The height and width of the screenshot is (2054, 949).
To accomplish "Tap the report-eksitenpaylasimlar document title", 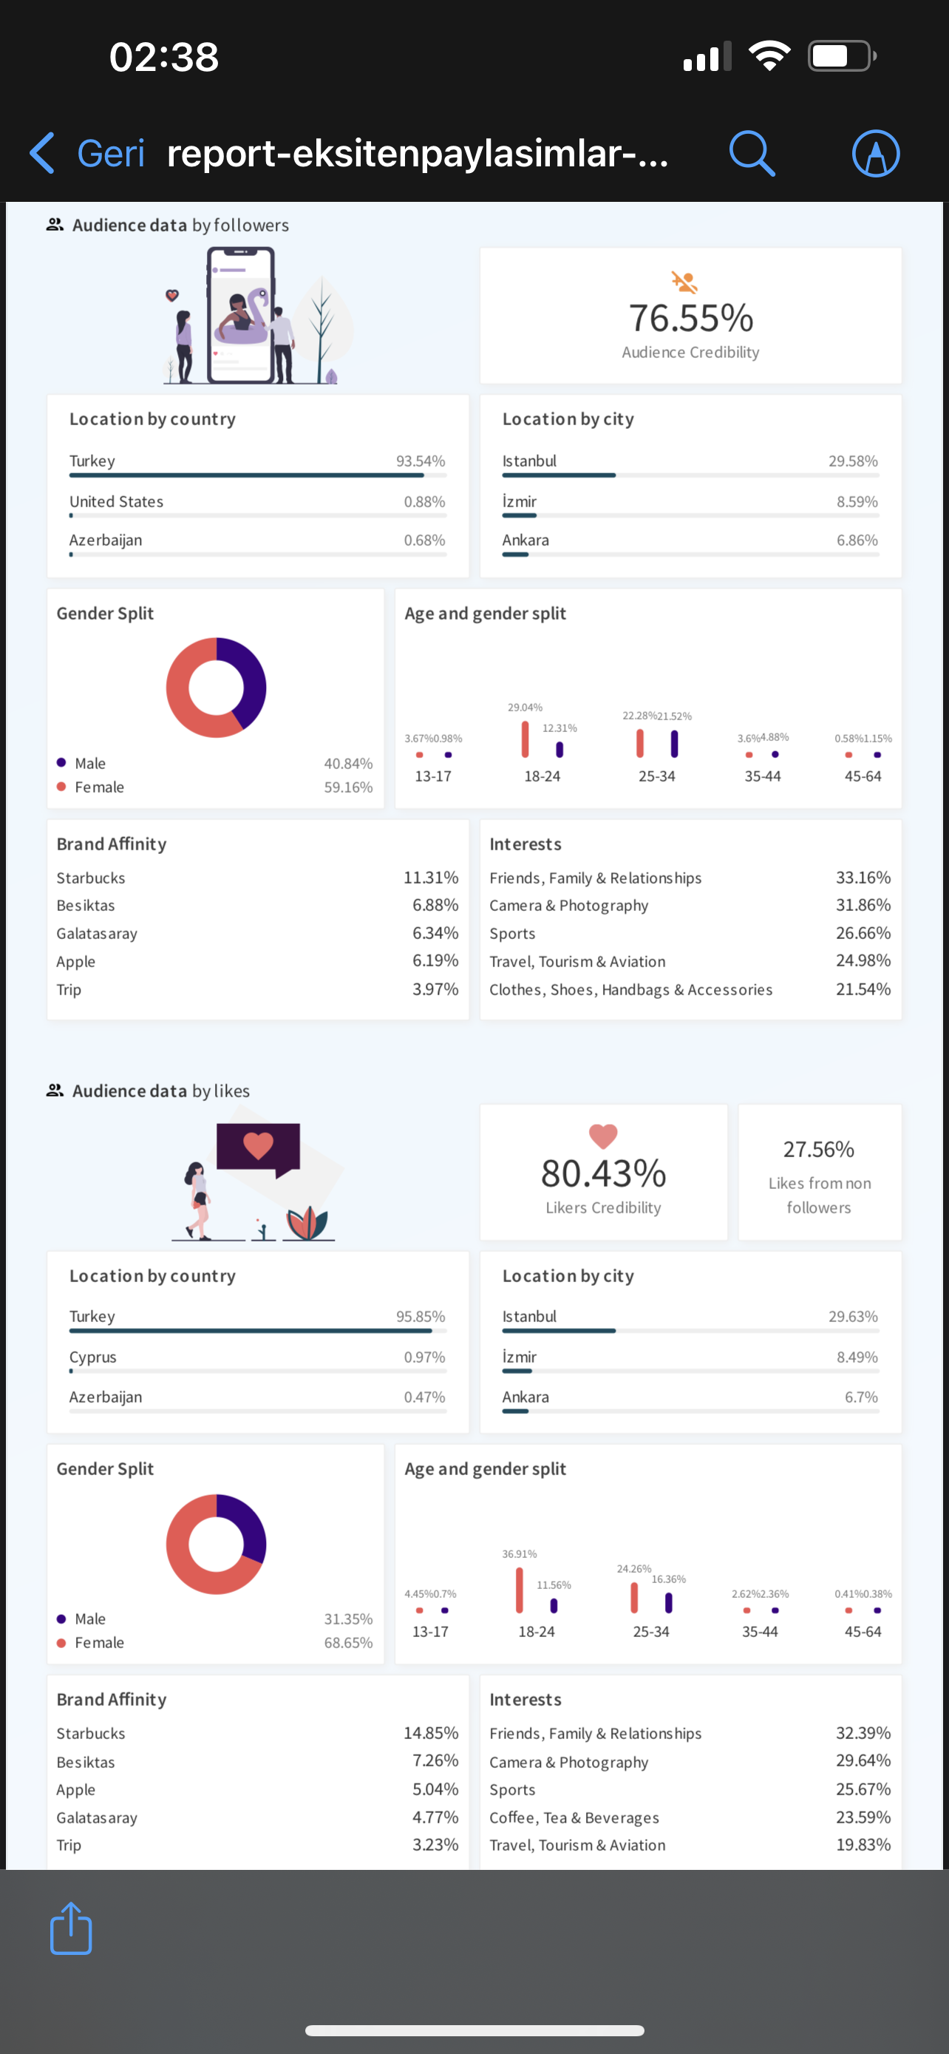I will click(x=418, y=153).
